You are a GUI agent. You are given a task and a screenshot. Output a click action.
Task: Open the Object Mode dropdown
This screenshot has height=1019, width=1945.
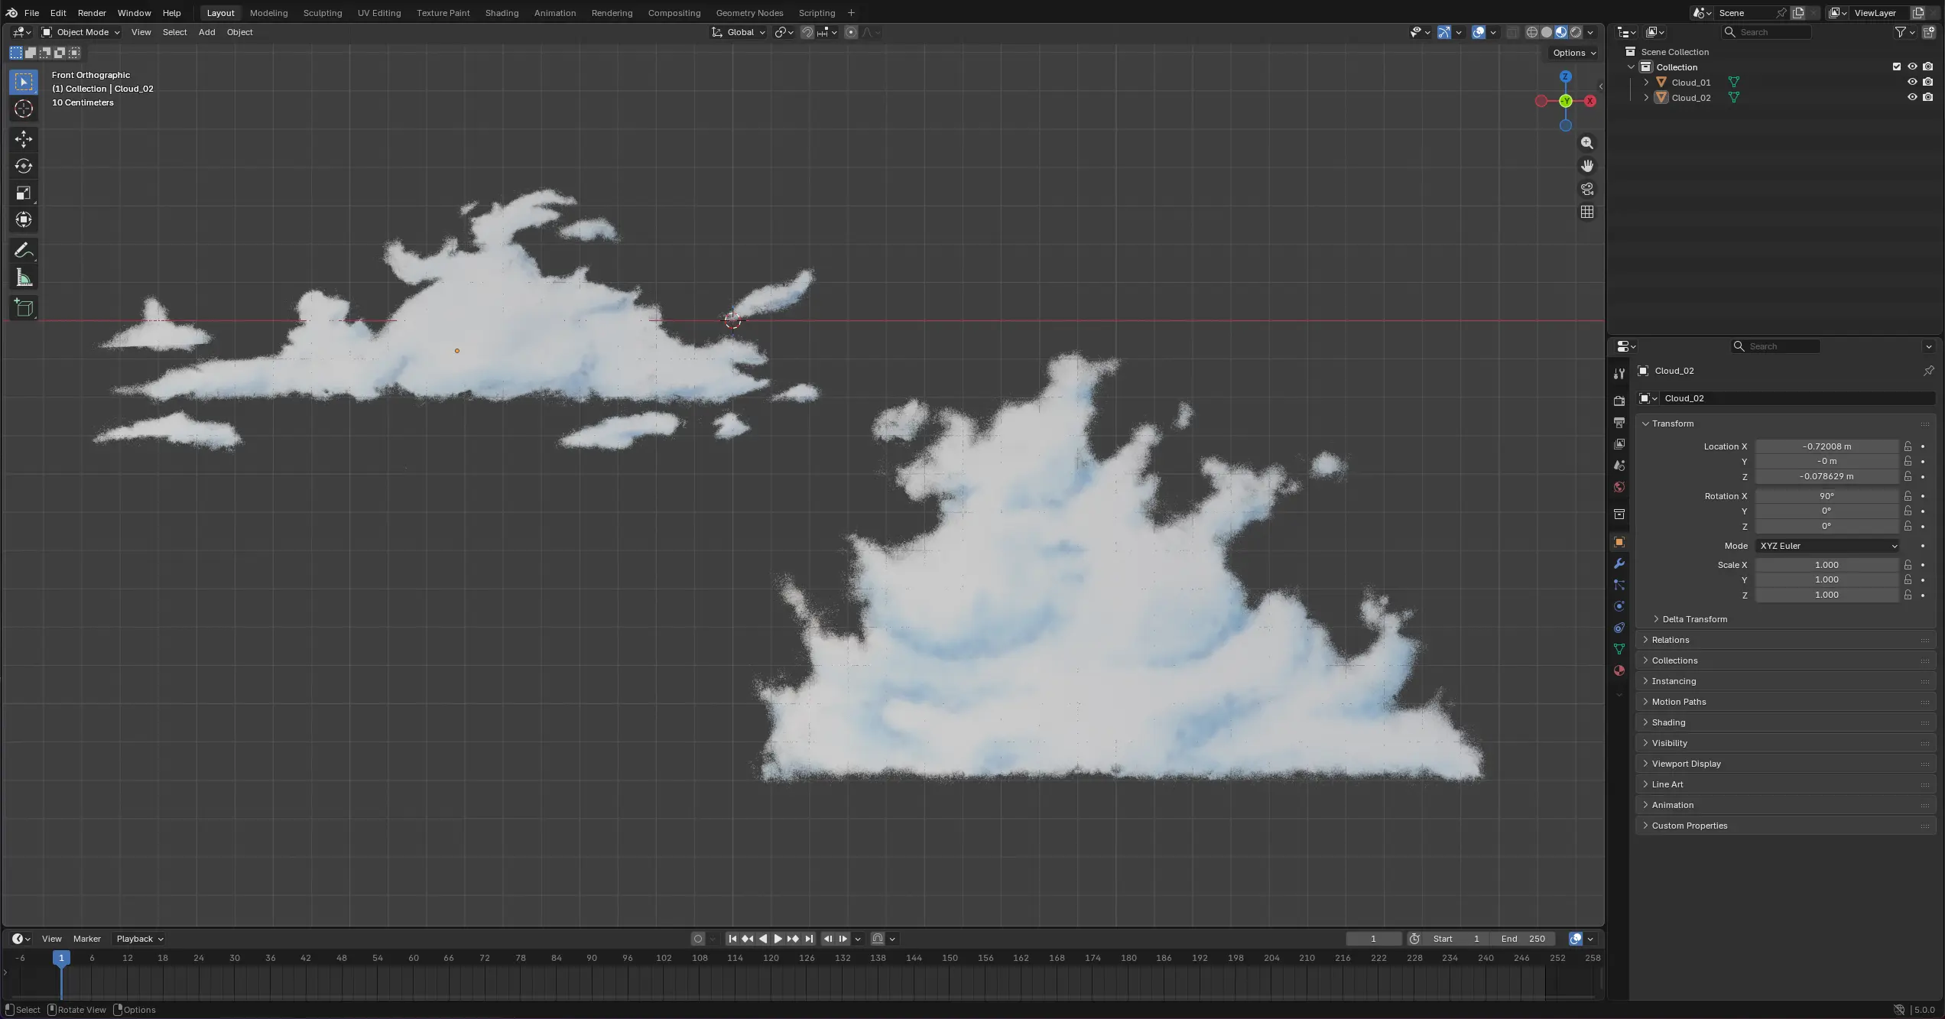pyautogui.click(x=81, y=32)
